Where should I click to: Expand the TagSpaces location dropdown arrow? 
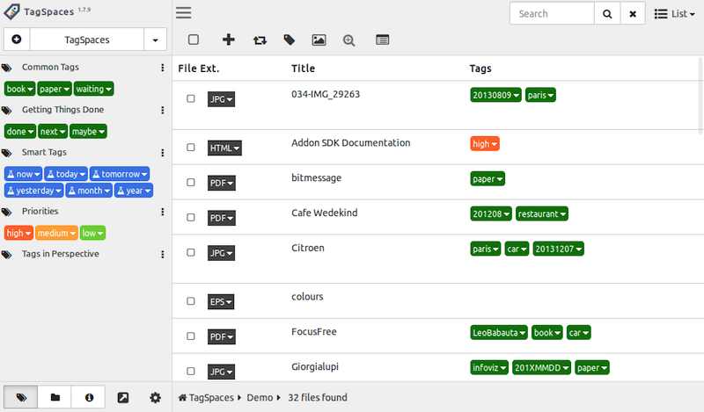[156, 40]
